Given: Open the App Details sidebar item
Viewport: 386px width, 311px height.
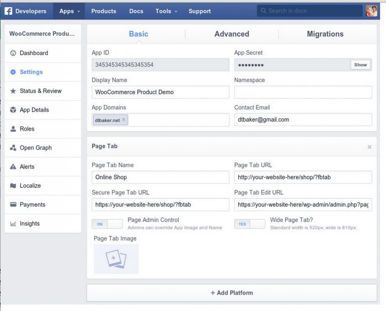Looking at the screenshot, I should [x=43, y=110].
